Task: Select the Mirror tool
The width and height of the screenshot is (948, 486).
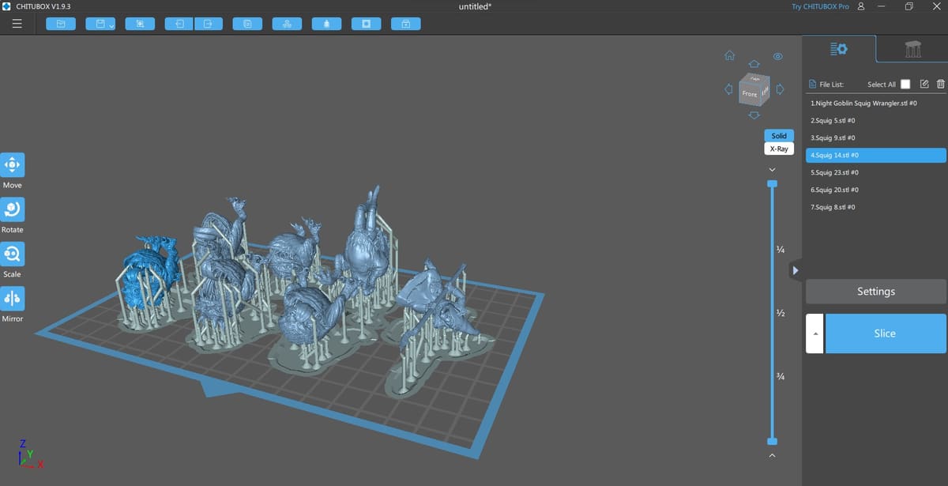Action: click(13, 298)
